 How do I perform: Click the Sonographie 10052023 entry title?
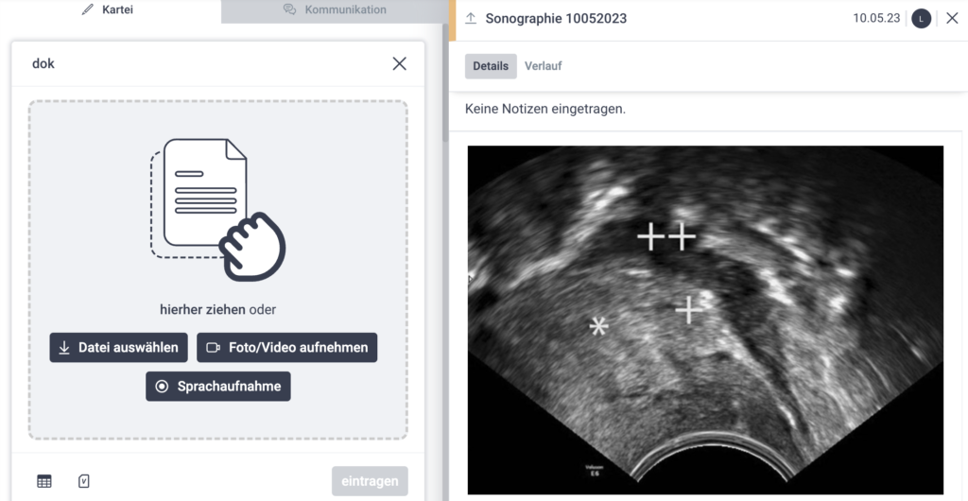tap(556, 19)
